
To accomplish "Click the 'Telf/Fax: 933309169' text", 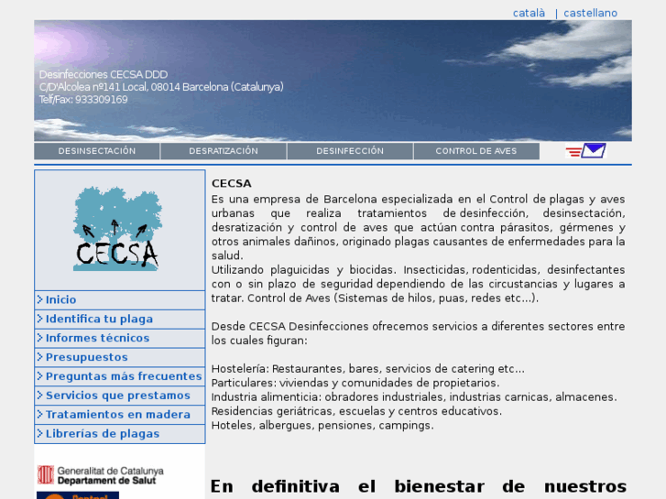I will (83, 100).
